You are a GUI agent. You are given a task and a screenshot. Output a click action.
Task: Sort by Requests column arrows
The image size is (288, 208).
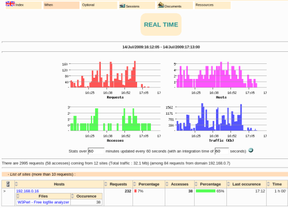pos(106,184)
